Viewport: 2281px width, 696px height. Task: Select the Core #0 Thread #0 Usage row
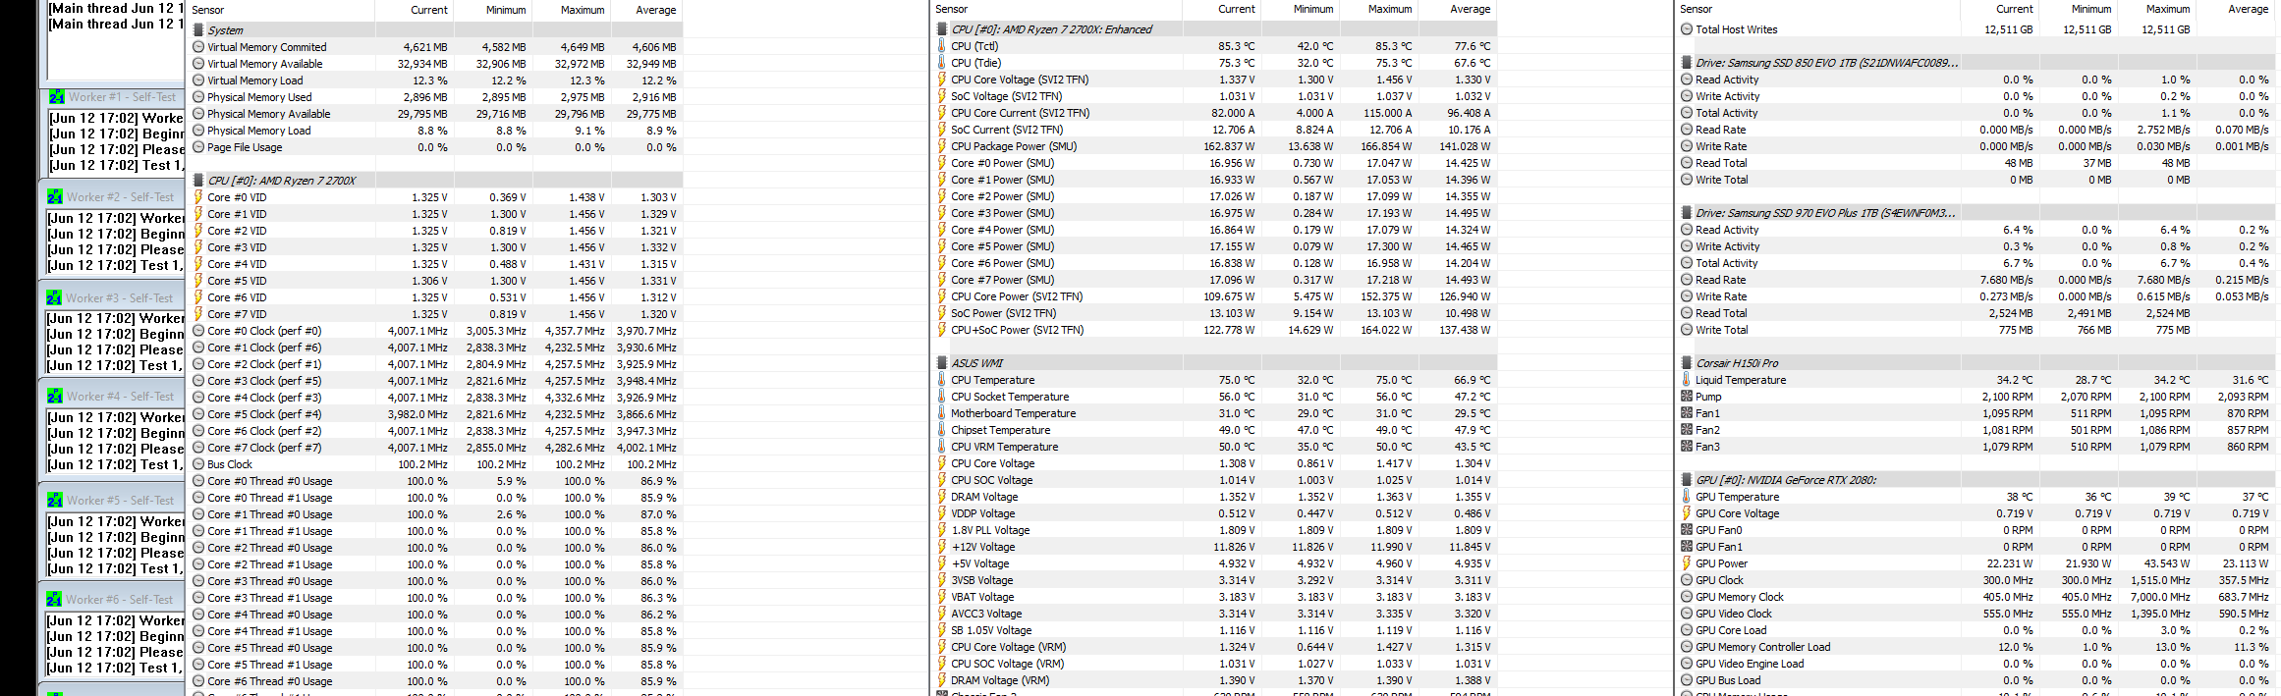434,481
